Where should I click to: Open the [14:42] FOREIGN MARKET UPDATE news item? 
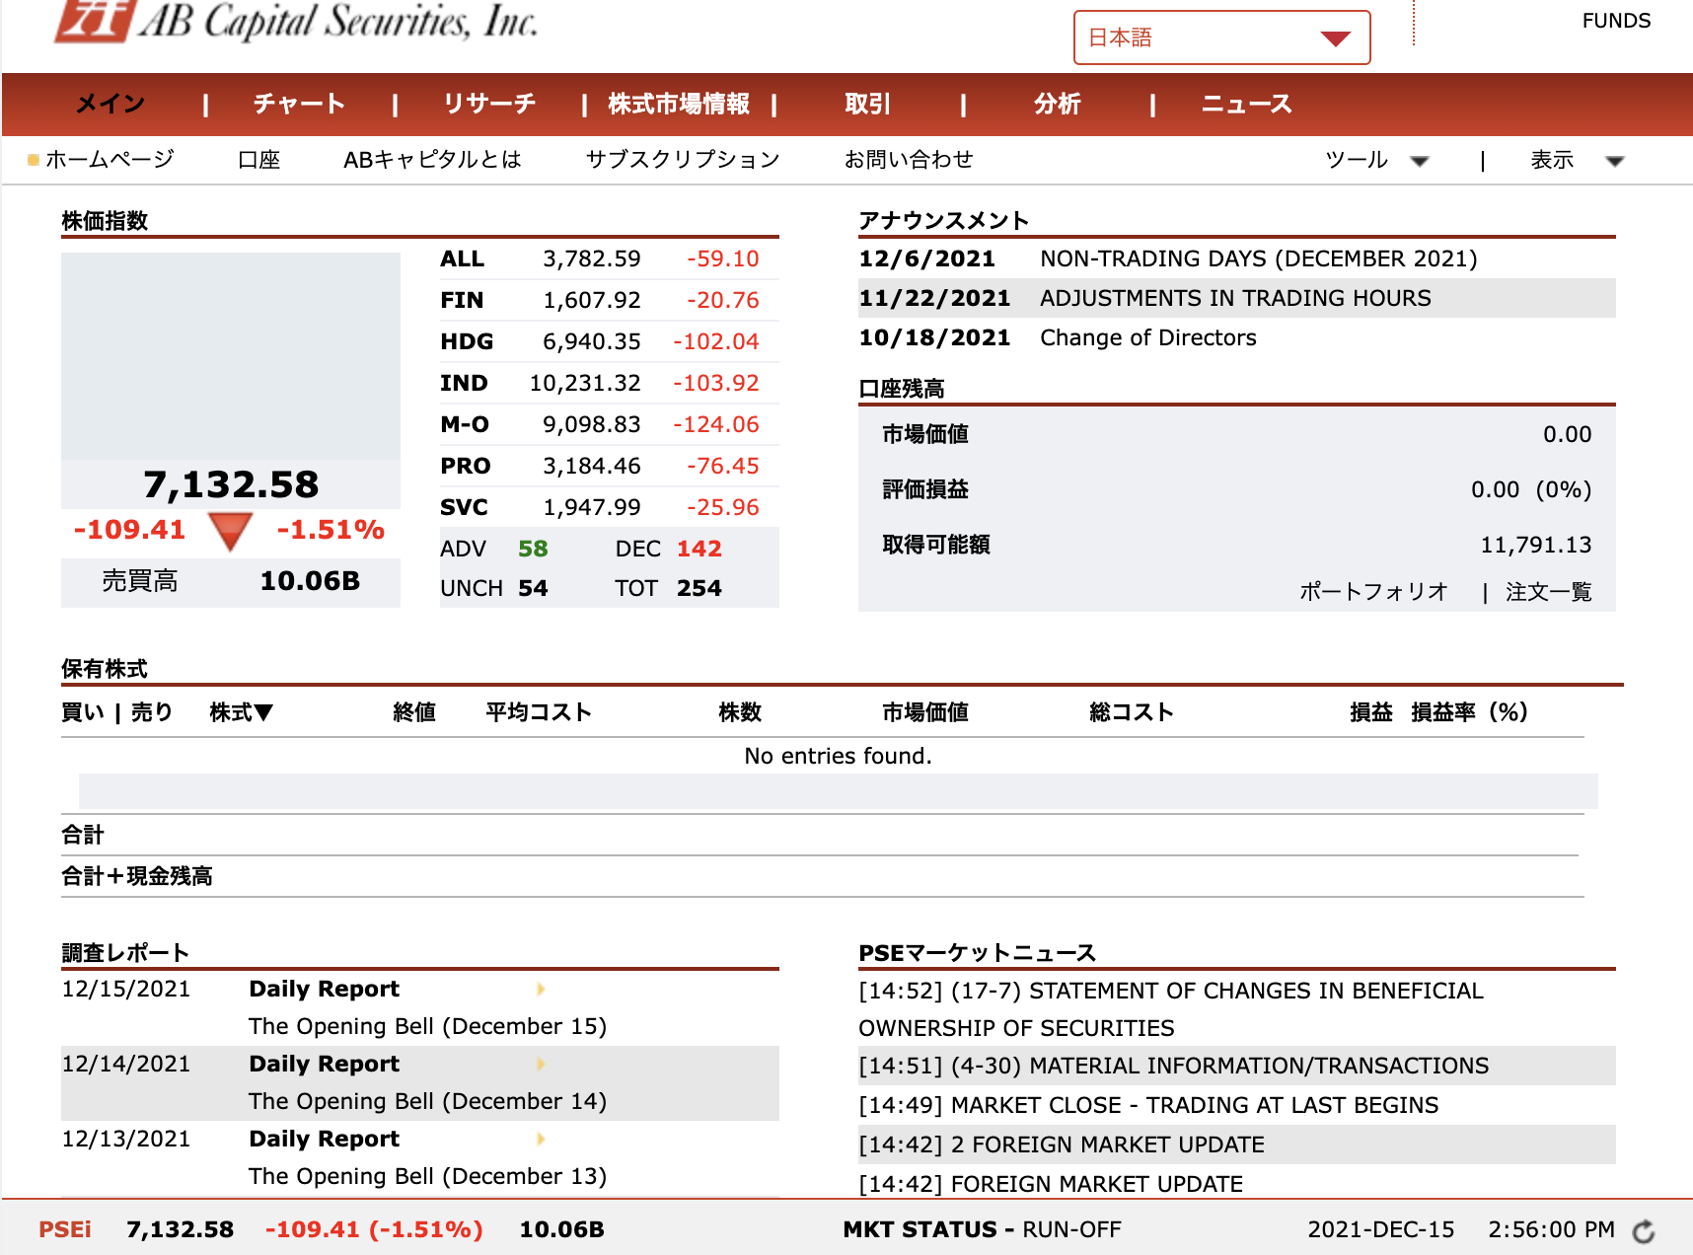(x=1051, y=1184)
